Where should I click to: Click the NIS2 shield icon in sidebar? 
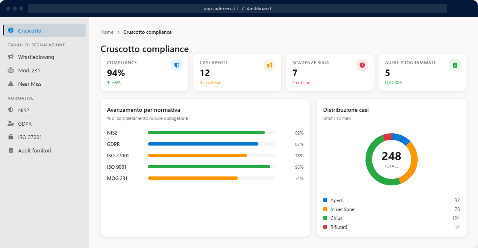pyautogui.click(x=11, y=110)
